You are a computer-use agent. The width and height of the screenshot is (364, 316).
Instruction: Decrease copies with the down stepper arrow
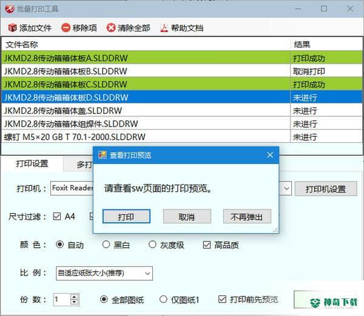[74, 302]
